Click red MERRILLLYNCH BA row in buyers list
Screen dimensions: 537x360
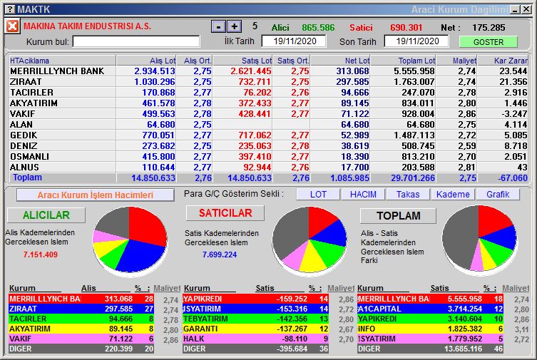[81, 299]
